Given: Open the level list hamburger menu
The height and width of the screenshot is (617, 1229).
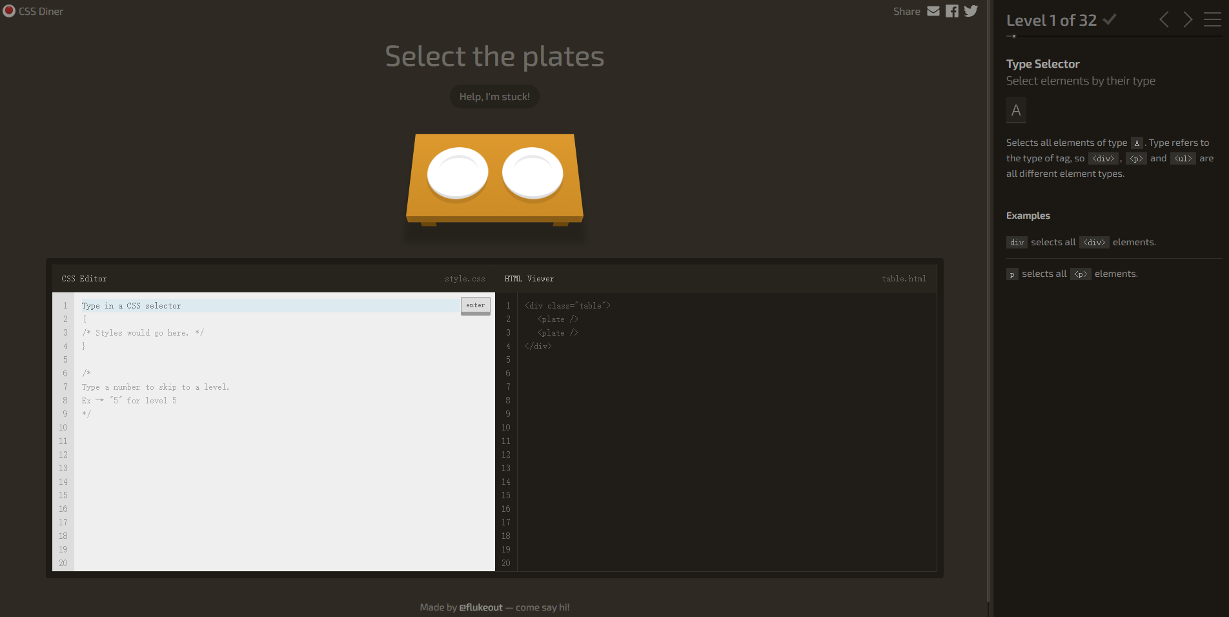Looking at the screenshot, I should click(1212, 19).
